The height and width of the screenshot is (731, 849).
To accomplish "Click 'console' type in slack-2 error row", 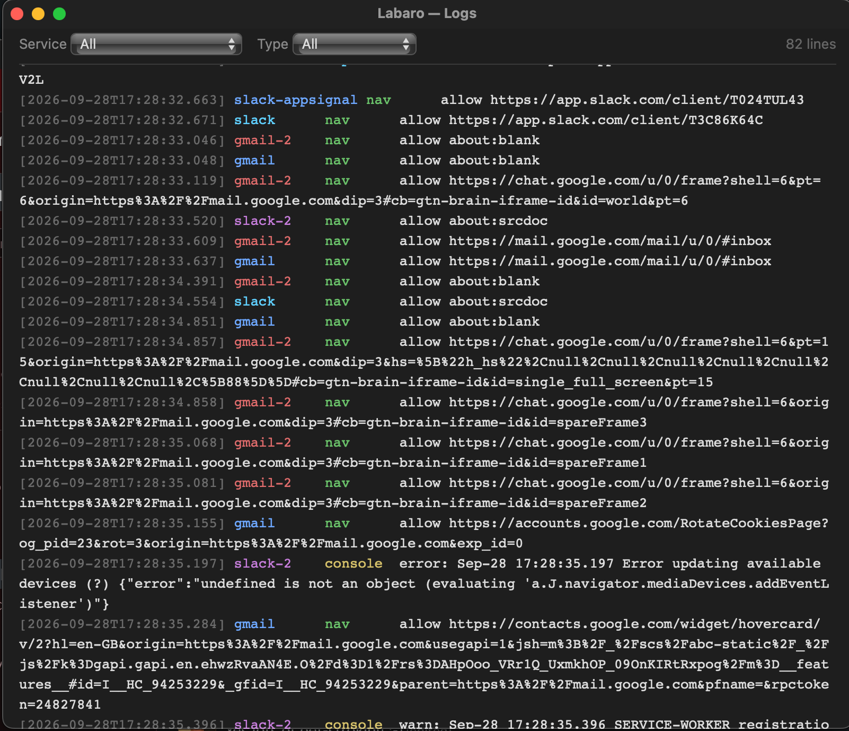I will click(353, 563).
